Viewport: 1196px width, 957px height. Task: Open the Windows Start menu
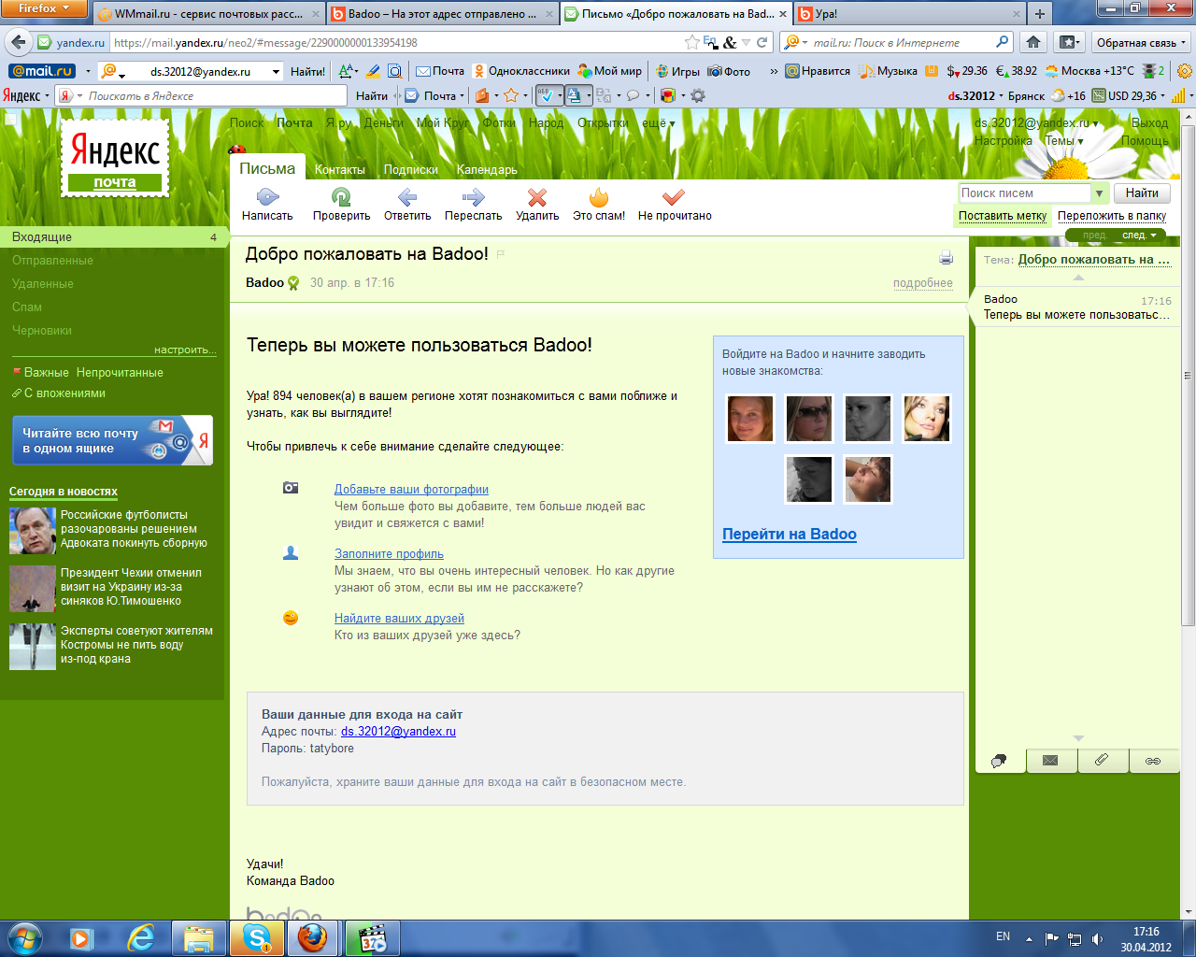(x=24, y=937)
